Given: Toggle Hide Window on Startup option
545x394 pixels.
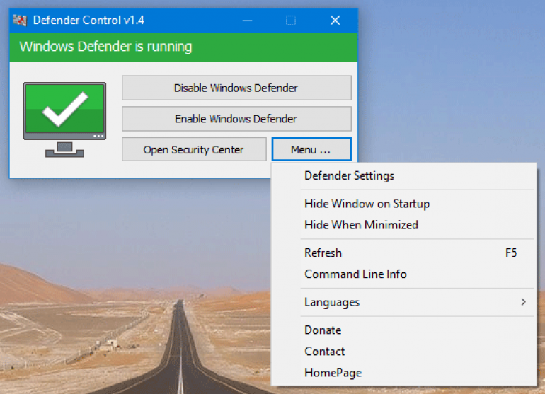Looking at the screenshot, I should click(x=404, y=204).
